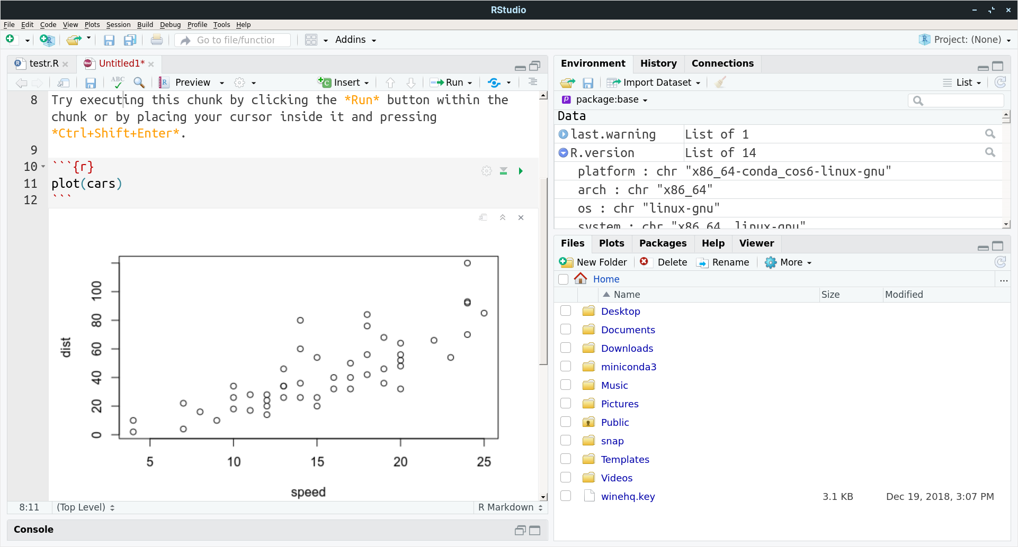Open the Home directory link

click(606, 279)
